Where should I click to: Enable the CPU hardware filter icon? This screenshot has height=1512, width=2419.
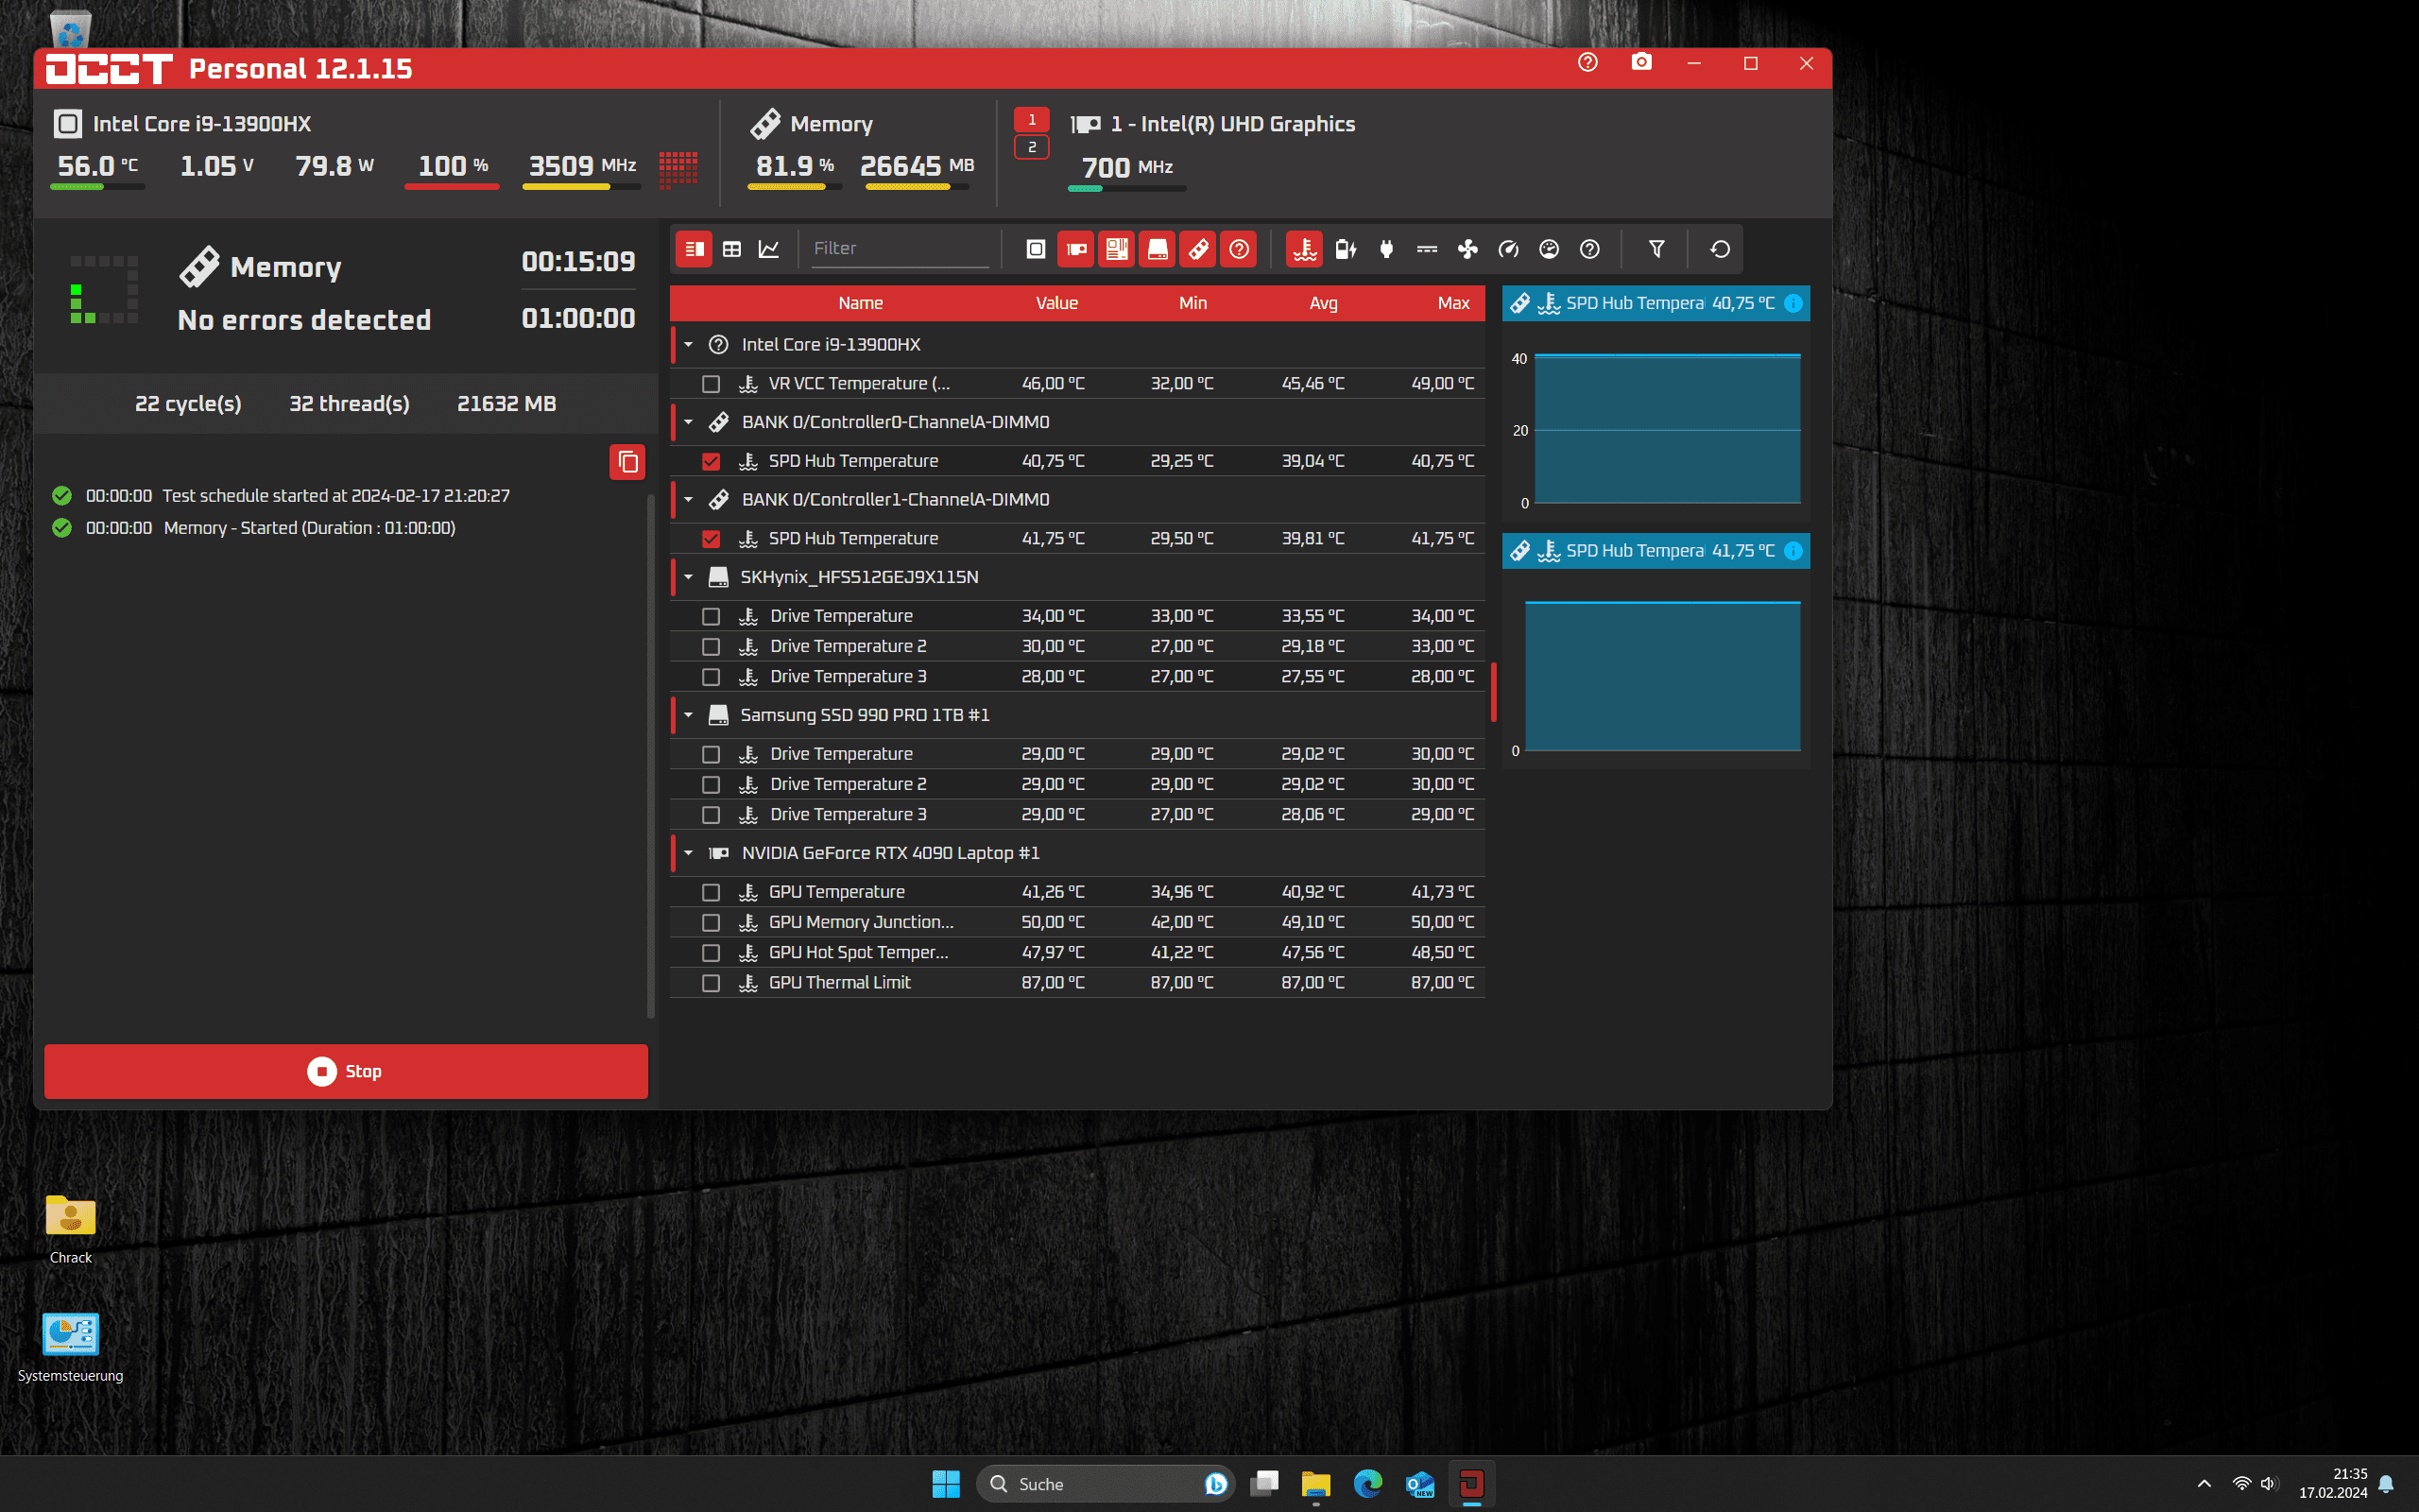[1036, 249]
